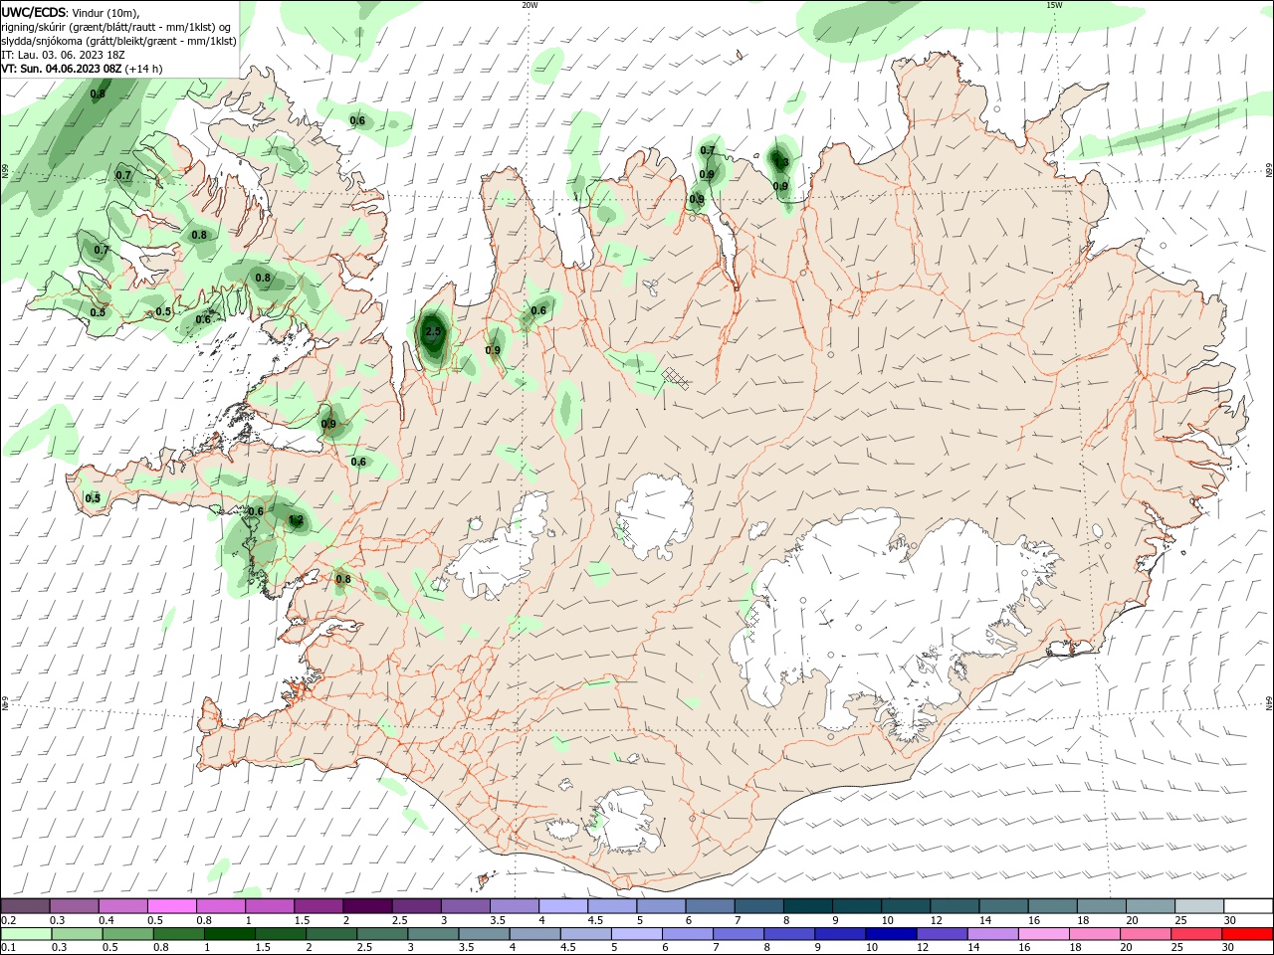The width and height of the screenshot is (1274, 955).
Task: Click the 64N latitude label at the right edge
Action: click(1269, 704)
